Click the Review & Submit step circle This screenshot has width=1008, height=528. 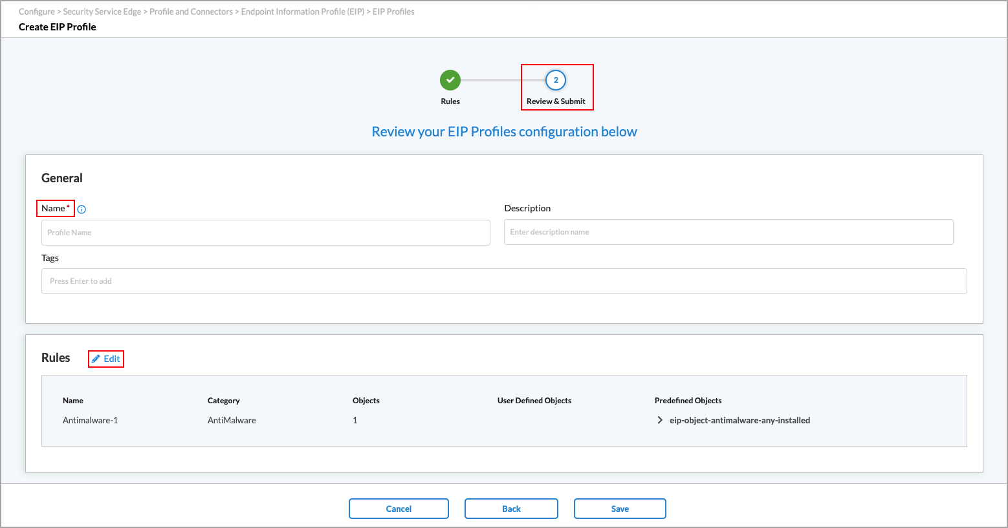[x=556, y=80]
